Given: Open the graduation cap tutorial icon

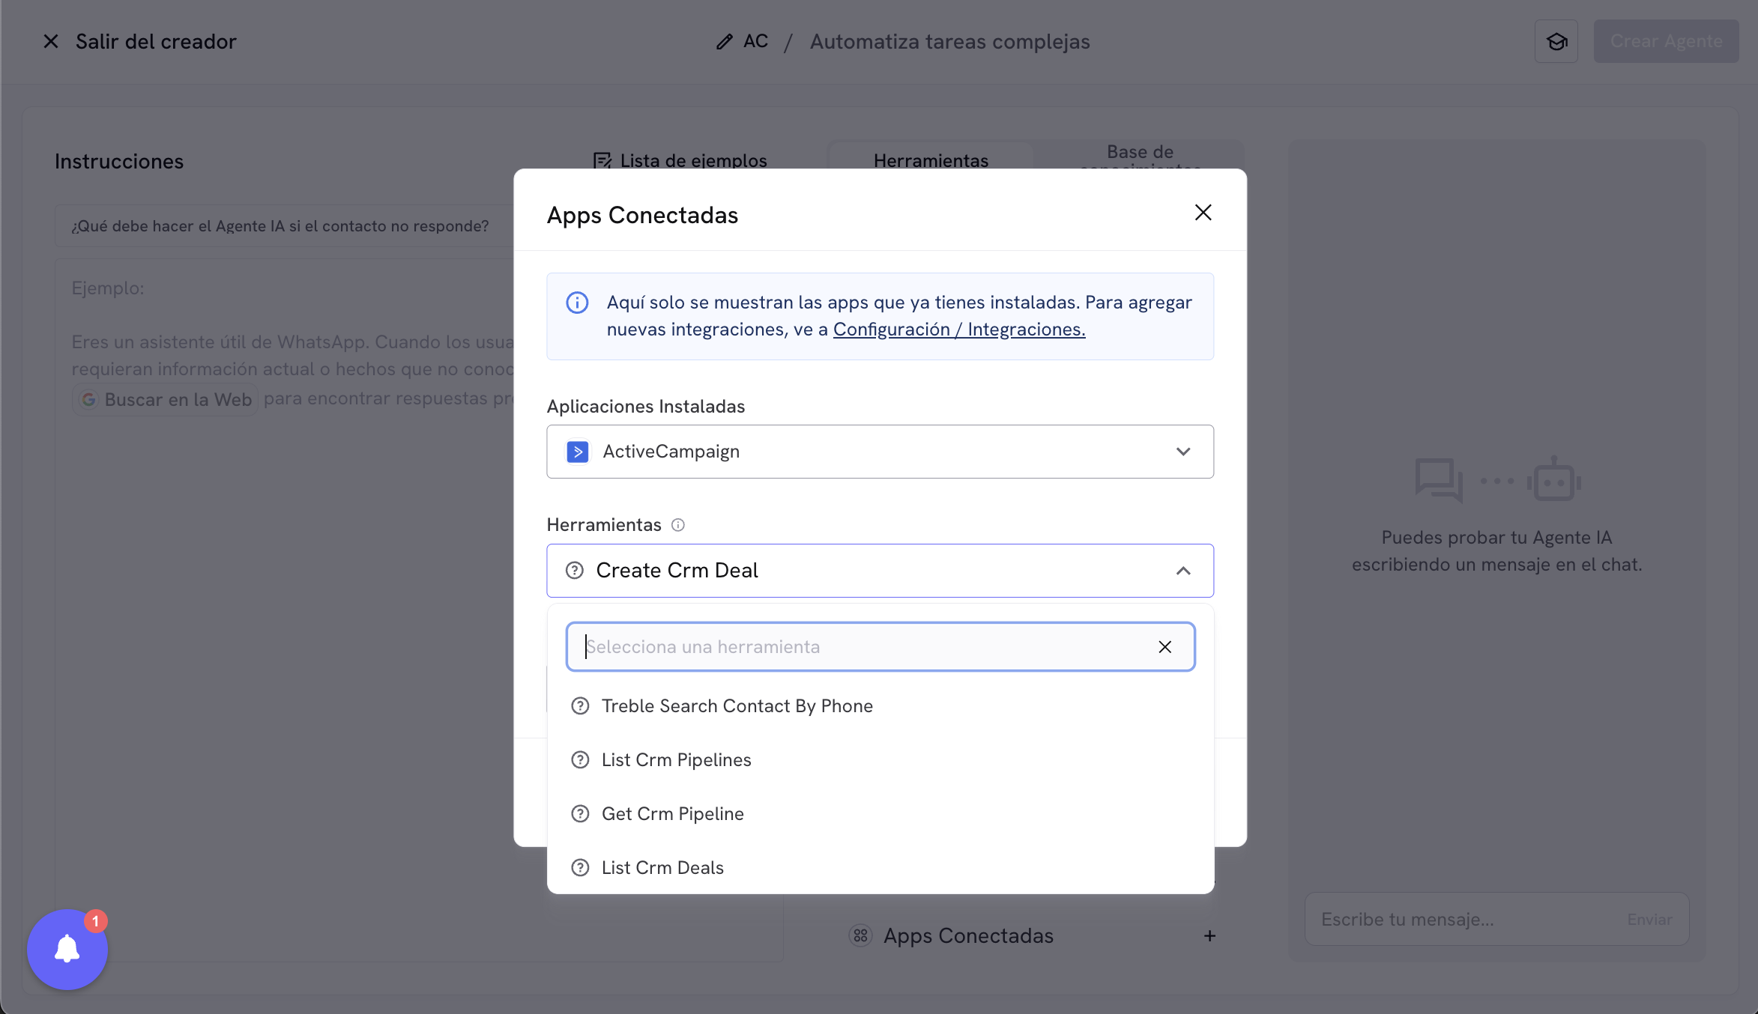Looking at the screenshot, I should [x=1556, y=41].
